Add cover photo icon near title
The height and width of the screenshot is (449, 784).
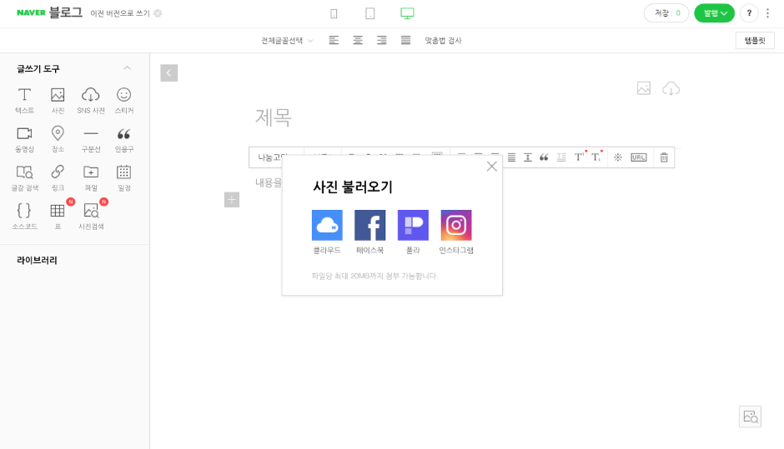[644, 88]
